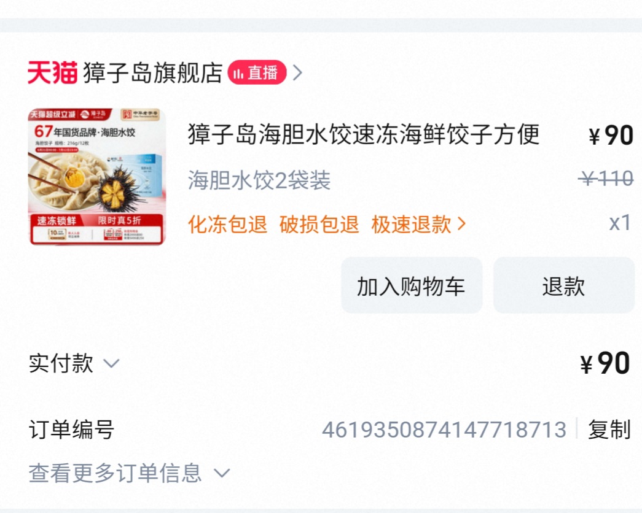The width and height of the screenshot is (642, 513).
Task: Open 獐子岛旗舰店 store name
Action: click(153, 73)
